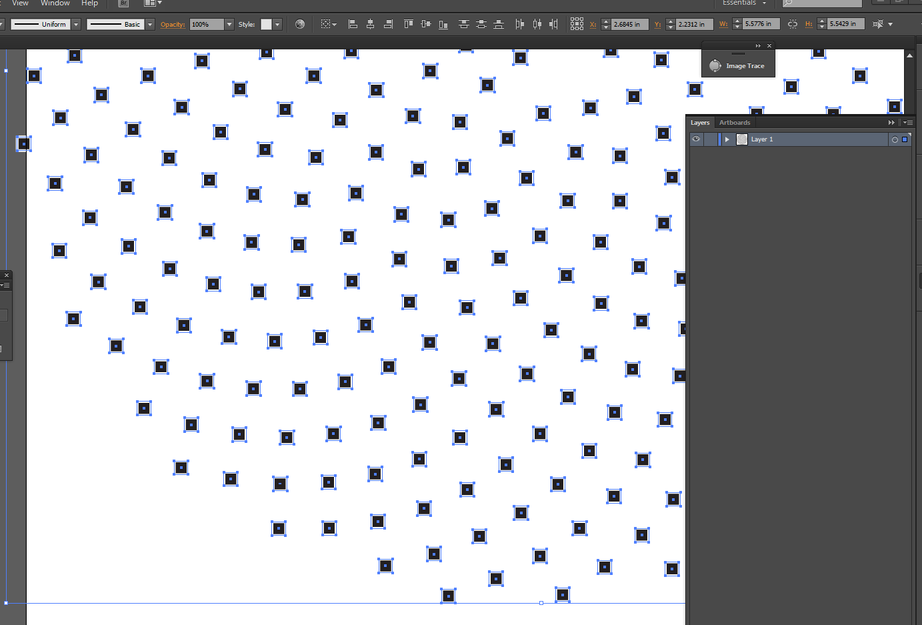Collapse Layers panel to icons
The width and height of the screenshot is (922, 625).
[x=891, y=123]
